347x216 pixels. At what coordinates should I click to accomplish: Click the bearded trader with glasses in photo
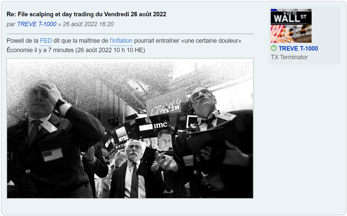134,150
